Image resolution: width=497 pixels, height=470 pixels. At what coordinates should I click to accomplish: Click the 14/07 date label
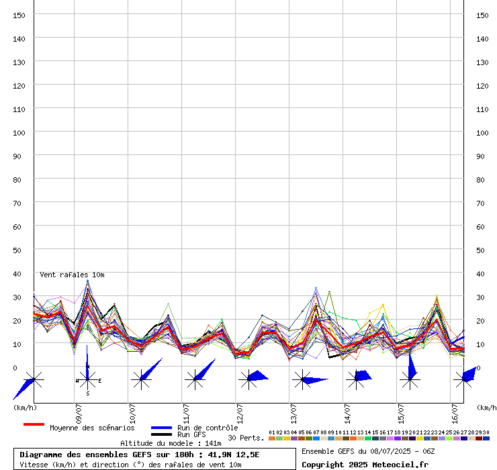[347, 414]
